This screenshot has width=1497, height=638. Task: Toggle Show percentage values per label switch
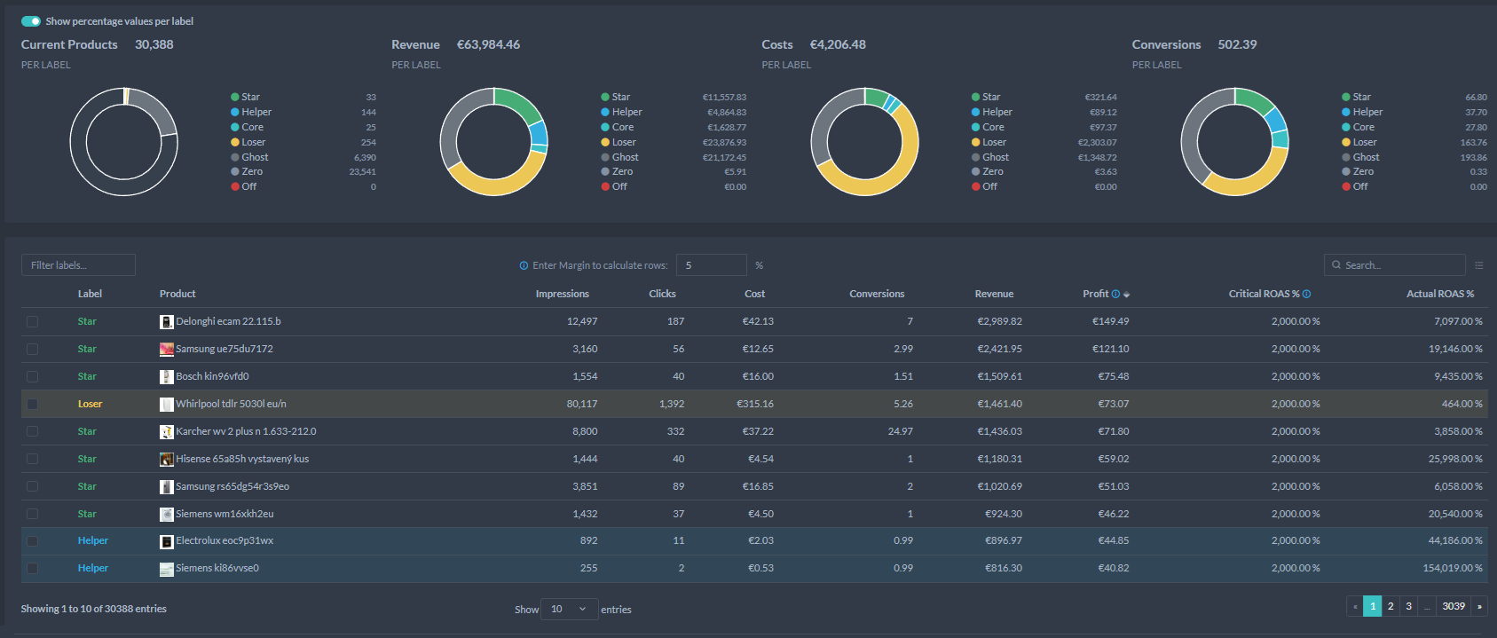click(31, 21)
